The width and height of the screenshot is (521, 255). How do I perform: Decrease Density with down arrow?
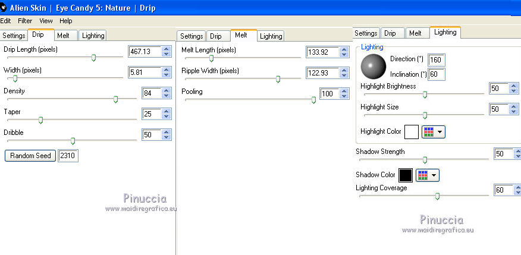(166, 96)
